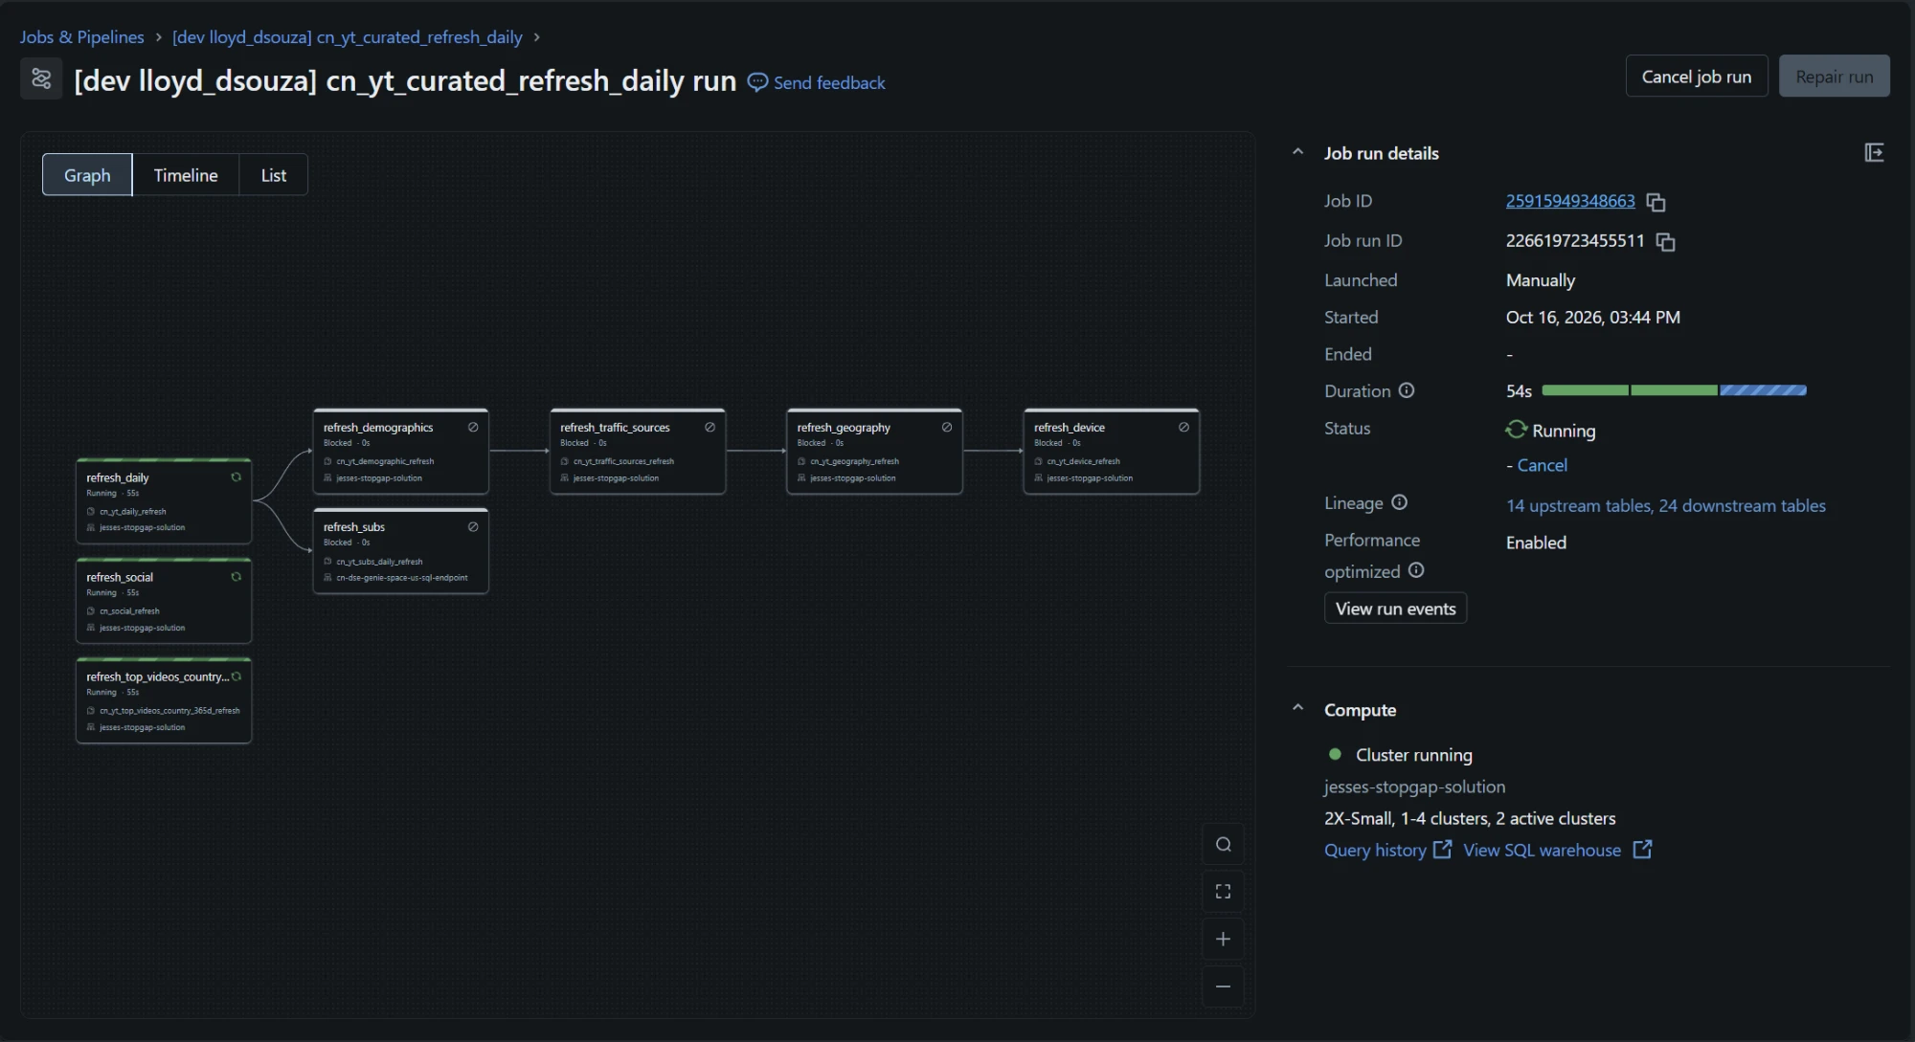Fit graph to screen with expand icon

[x=1223, y=892]
